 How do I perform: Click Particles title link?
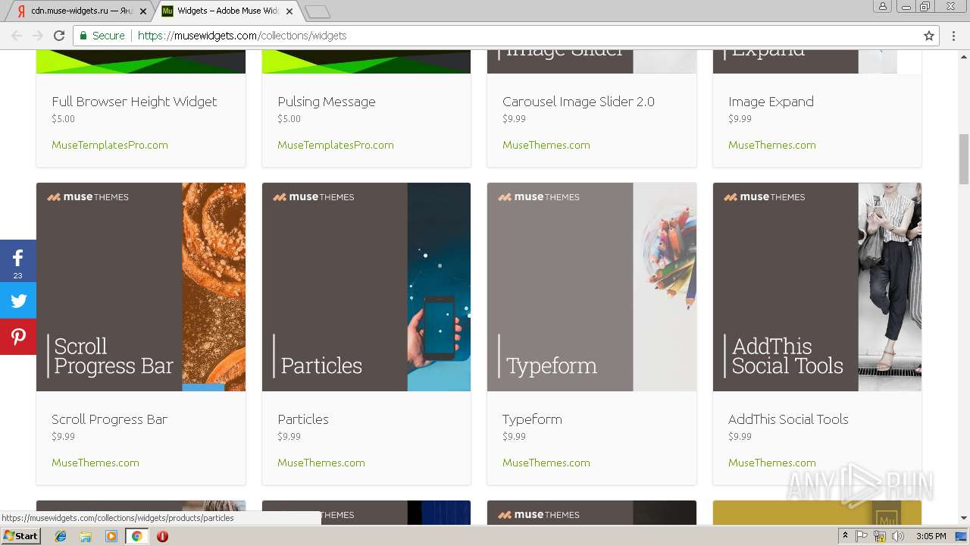[303, 419]
